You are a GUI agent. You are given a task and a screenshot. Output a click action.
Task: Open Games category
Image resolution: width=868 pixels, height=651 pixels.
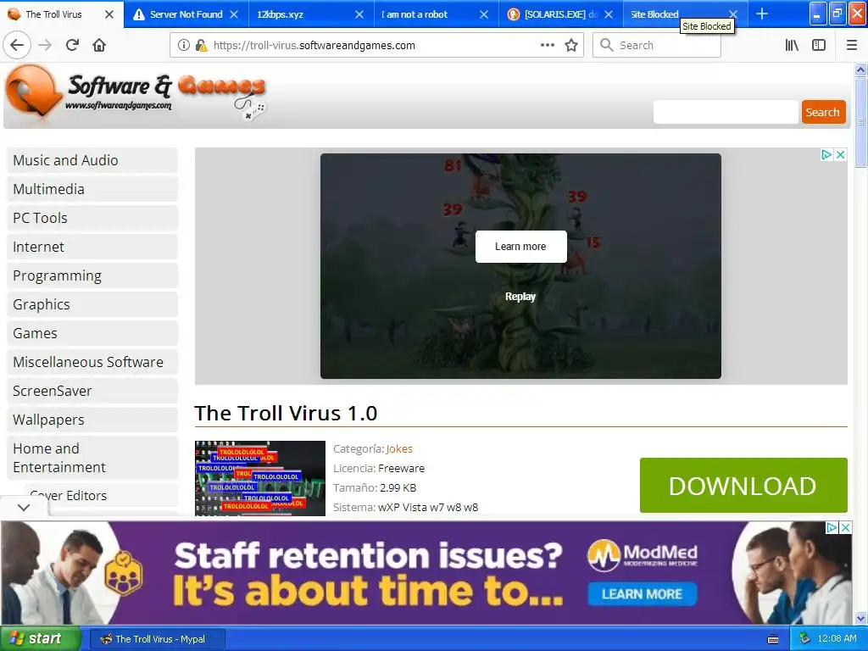click(92, 332)
